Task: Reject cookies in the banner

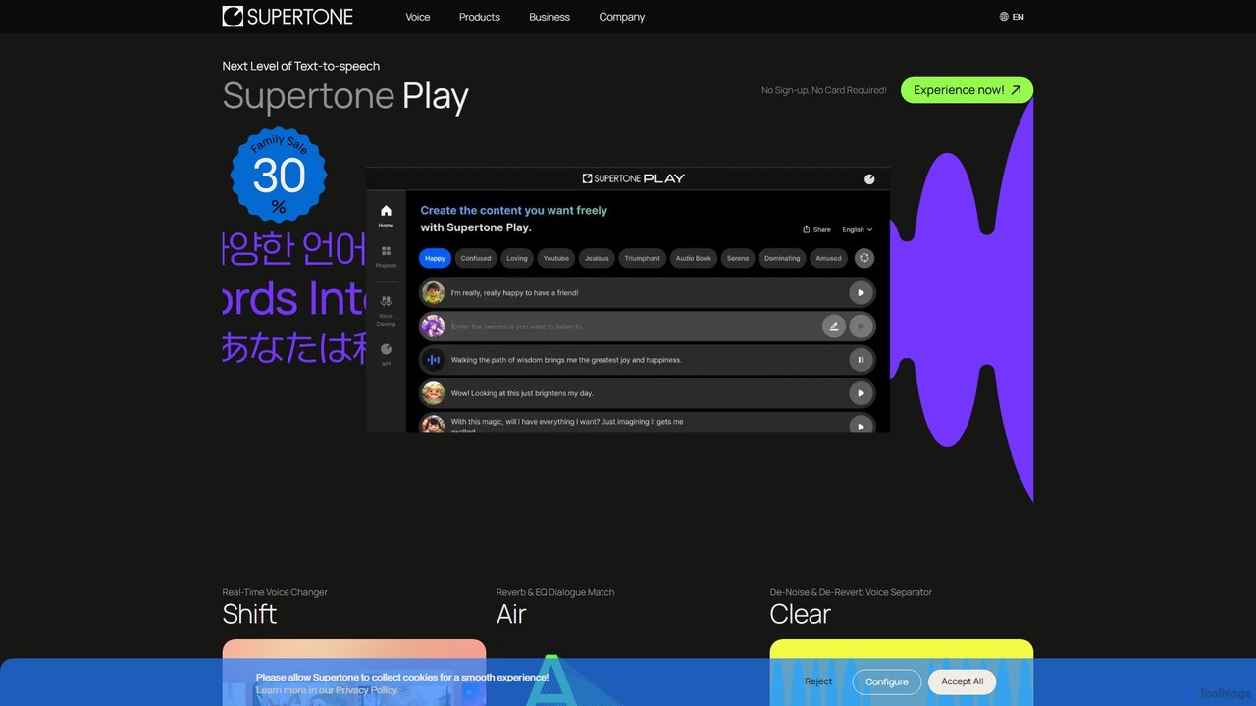Action: [818, 681]
